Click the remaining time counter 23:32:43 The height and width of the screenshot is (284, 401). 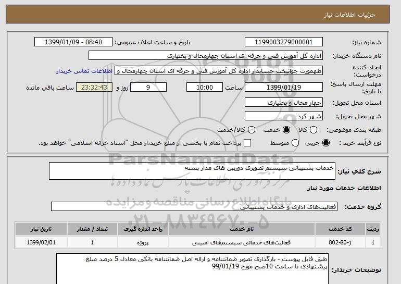[x=94, y=87]
